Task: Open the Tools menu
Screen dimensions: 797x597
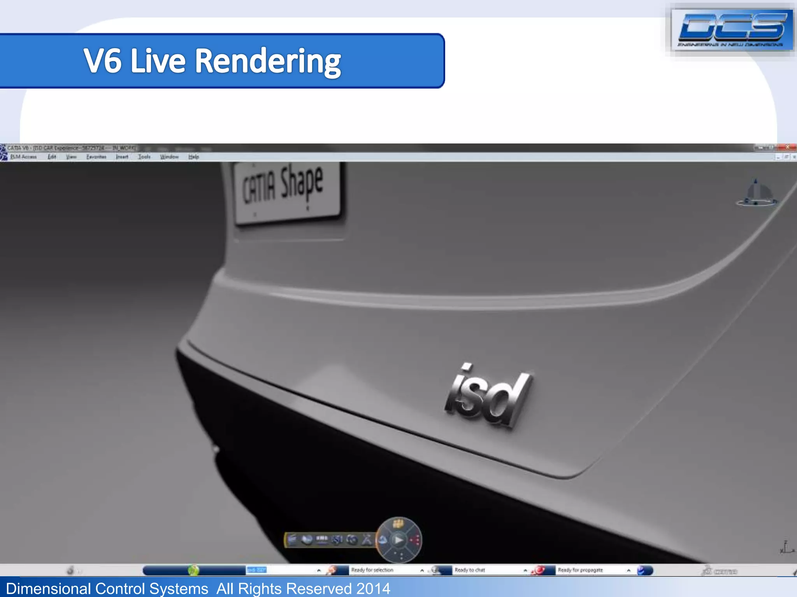Action: click(x=144, y=157)
